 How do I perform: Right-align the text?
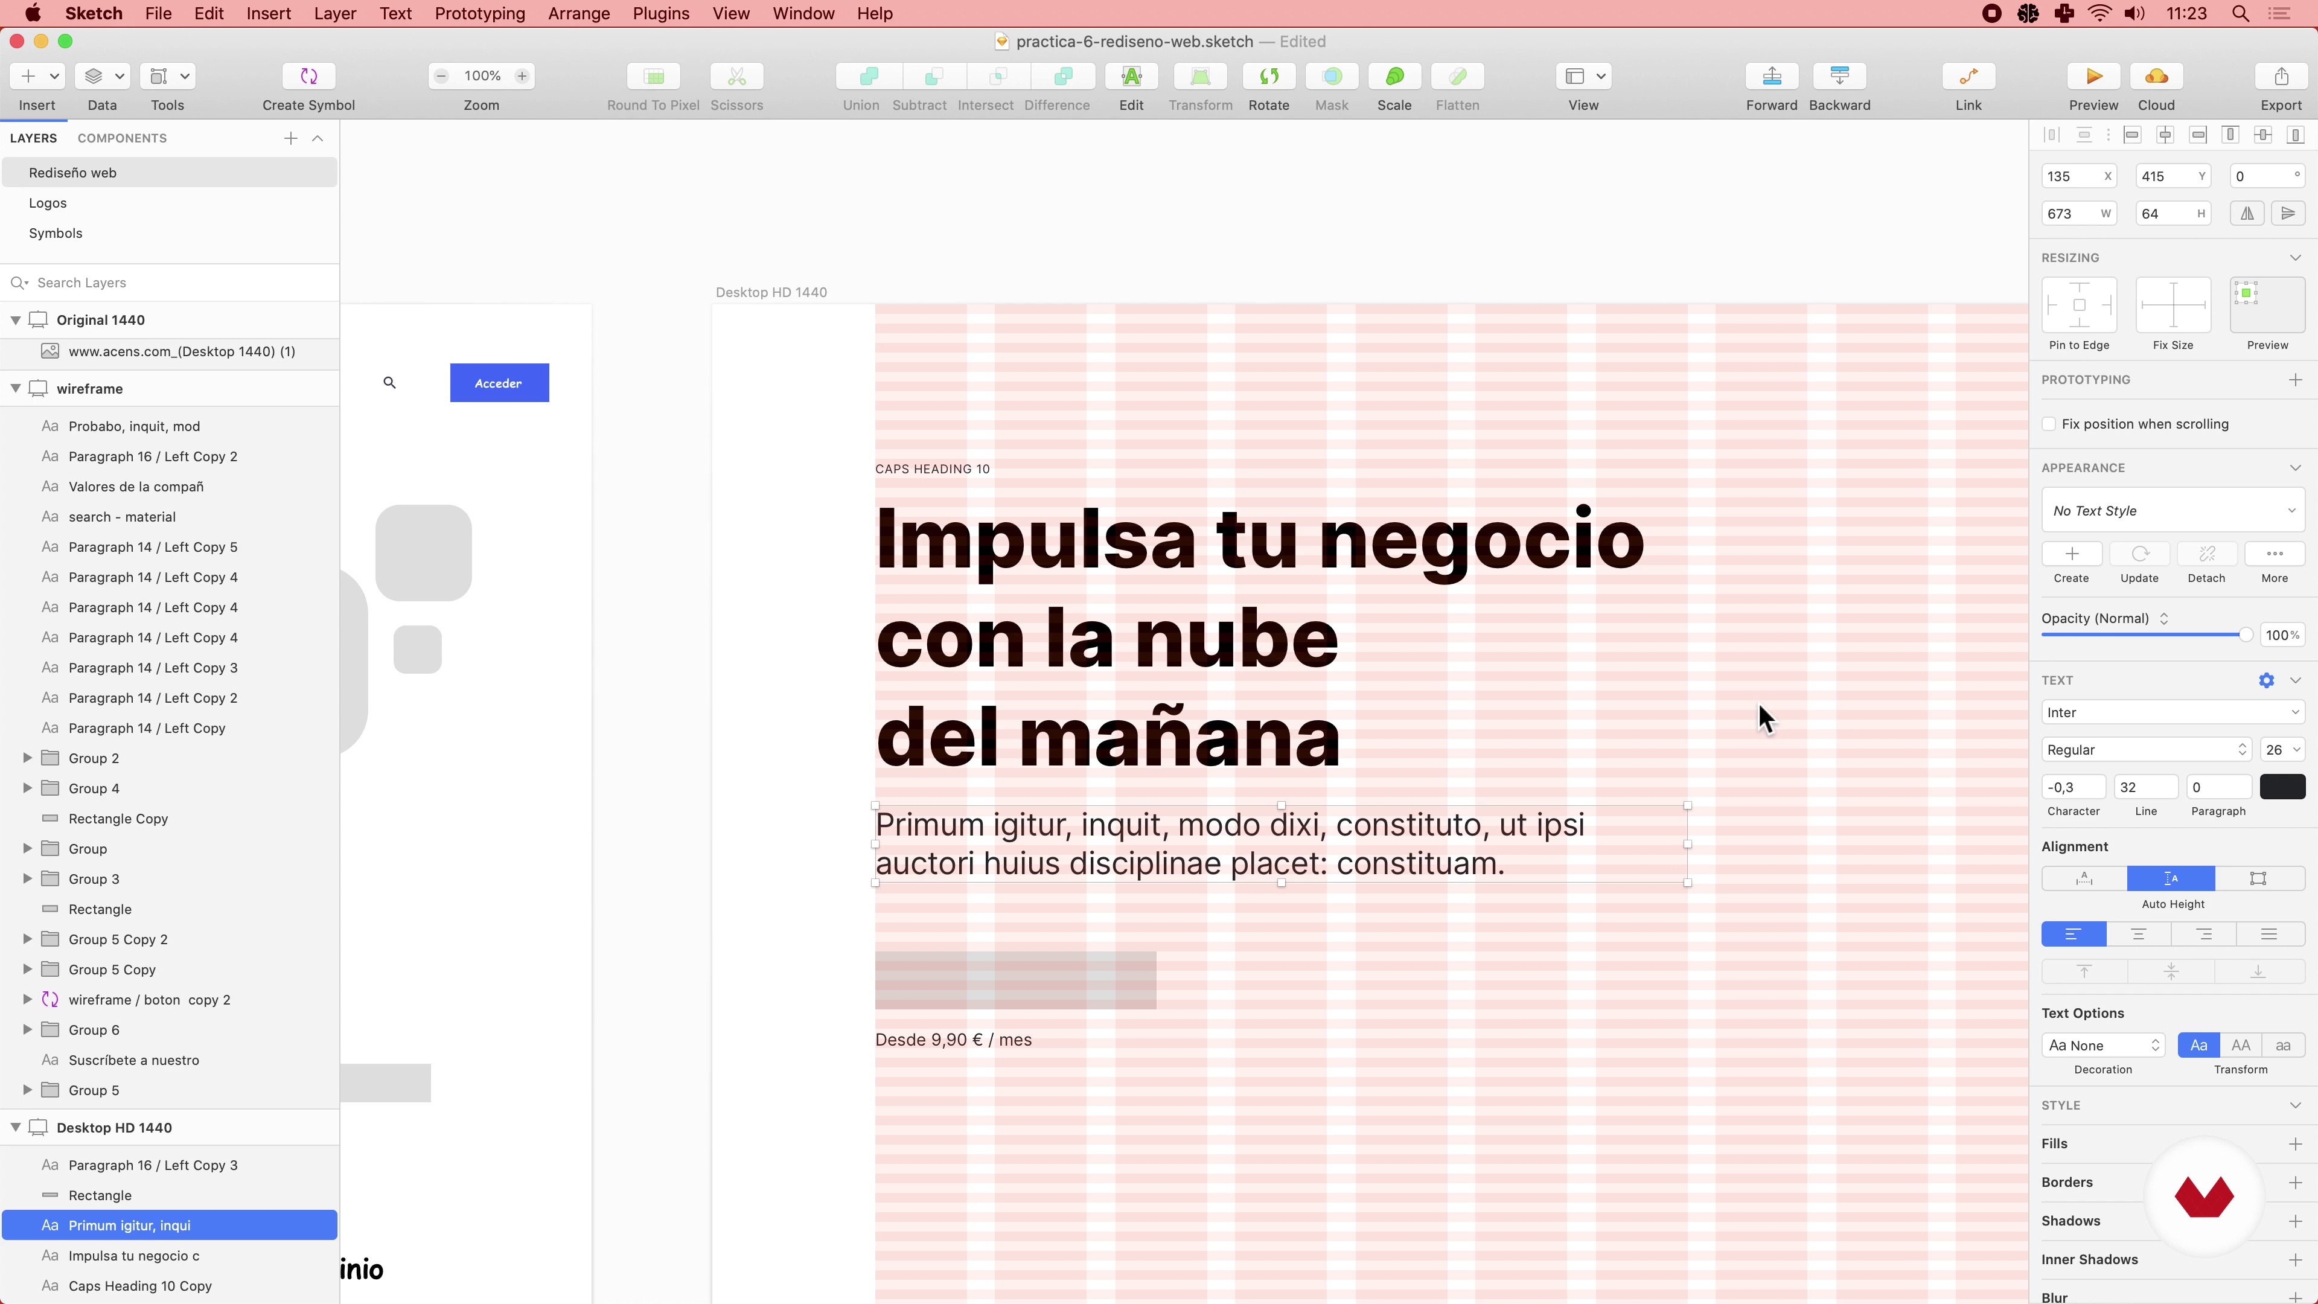pos(2204,934)
